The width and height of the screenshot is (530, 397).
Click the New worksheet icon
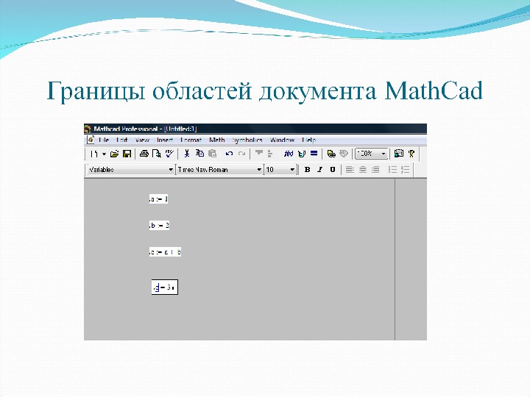pos(94,154)
